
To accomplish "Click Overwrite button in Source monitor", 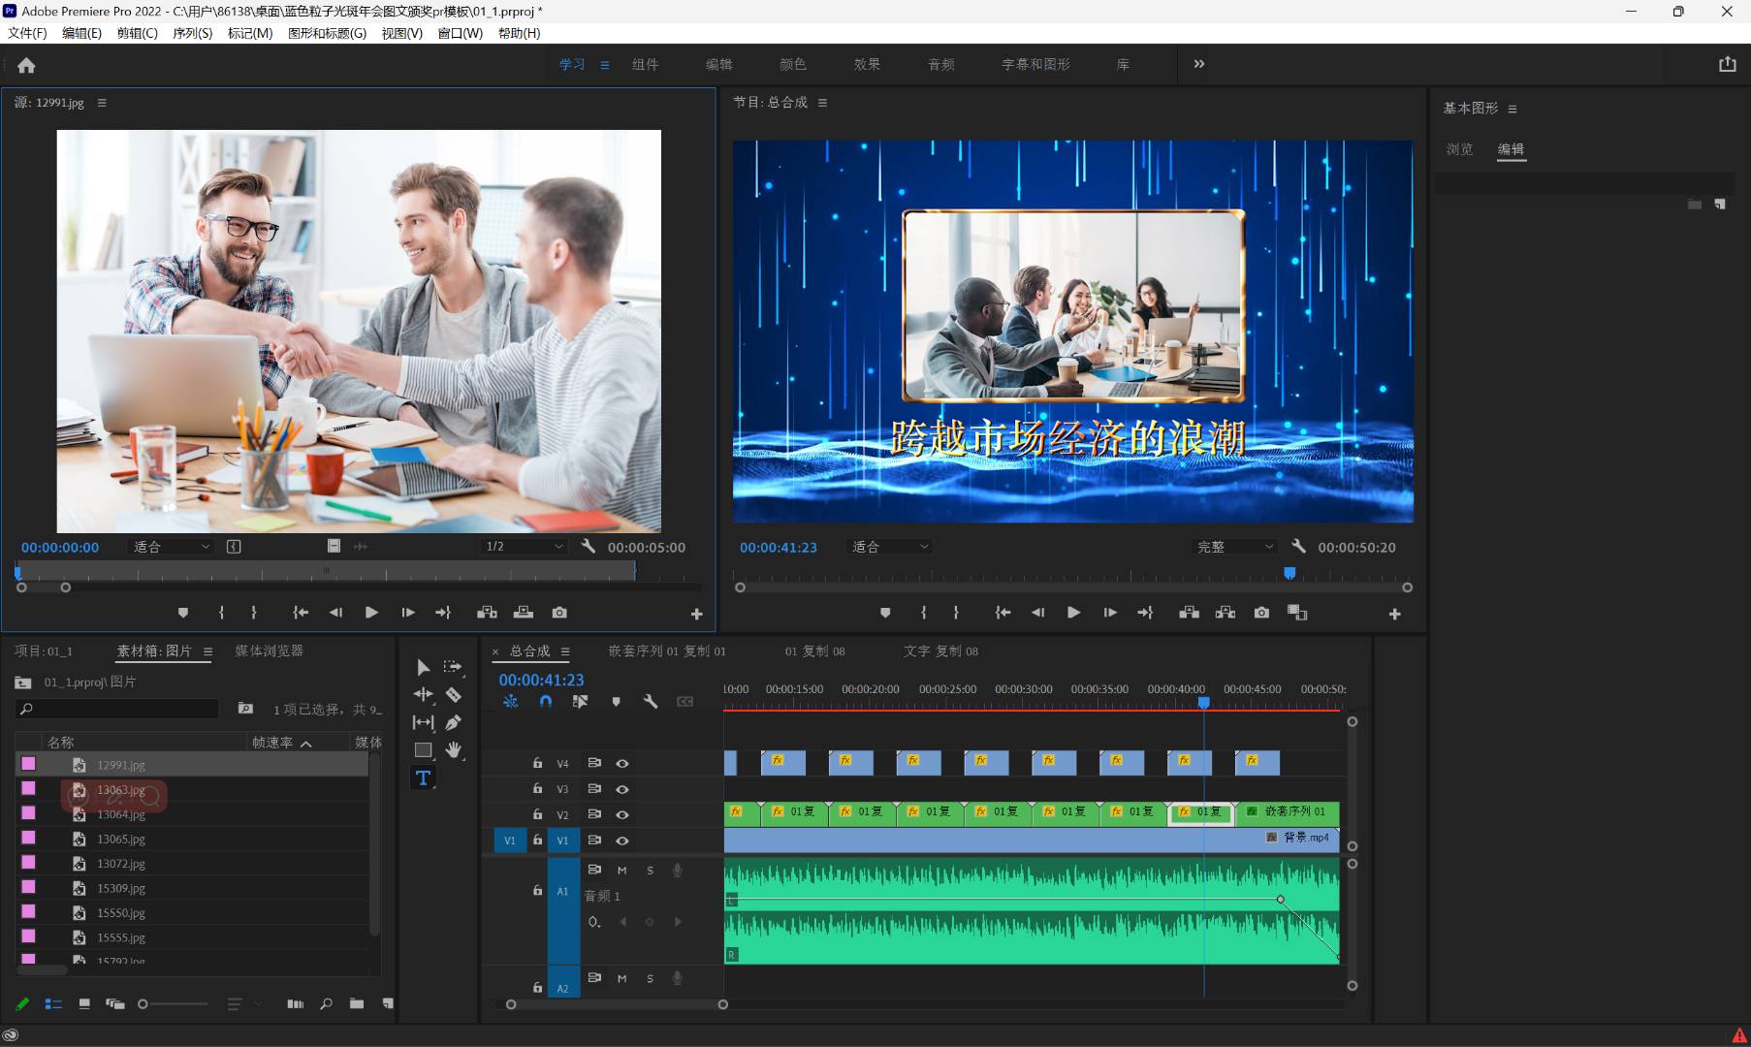I will pos(524,613).
